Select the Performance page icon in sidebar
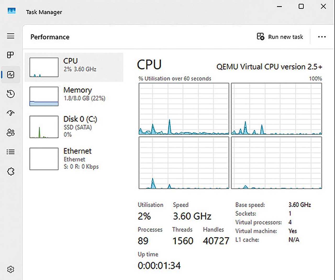Viewport: 335px width, 280px height. point(10,75)
